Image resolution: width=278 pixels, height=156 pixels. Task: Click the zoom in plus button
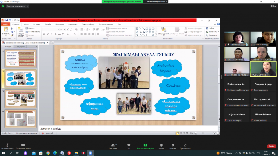coord(214,133)
